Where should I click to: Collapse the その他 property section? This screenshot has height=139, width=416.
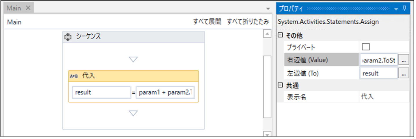(x=280, y=35)
